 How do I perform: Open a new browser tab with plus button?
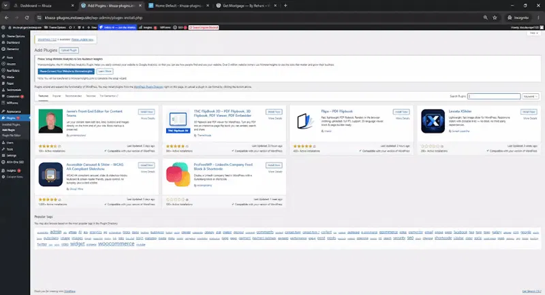(285, 5)
